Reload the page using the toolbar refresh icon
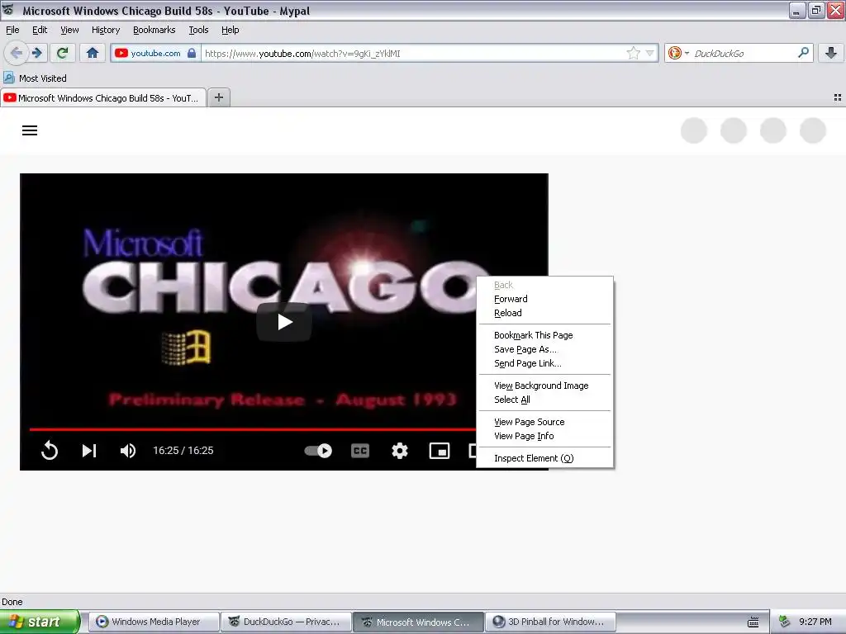The image size is (846, 634). coord(63,53)
